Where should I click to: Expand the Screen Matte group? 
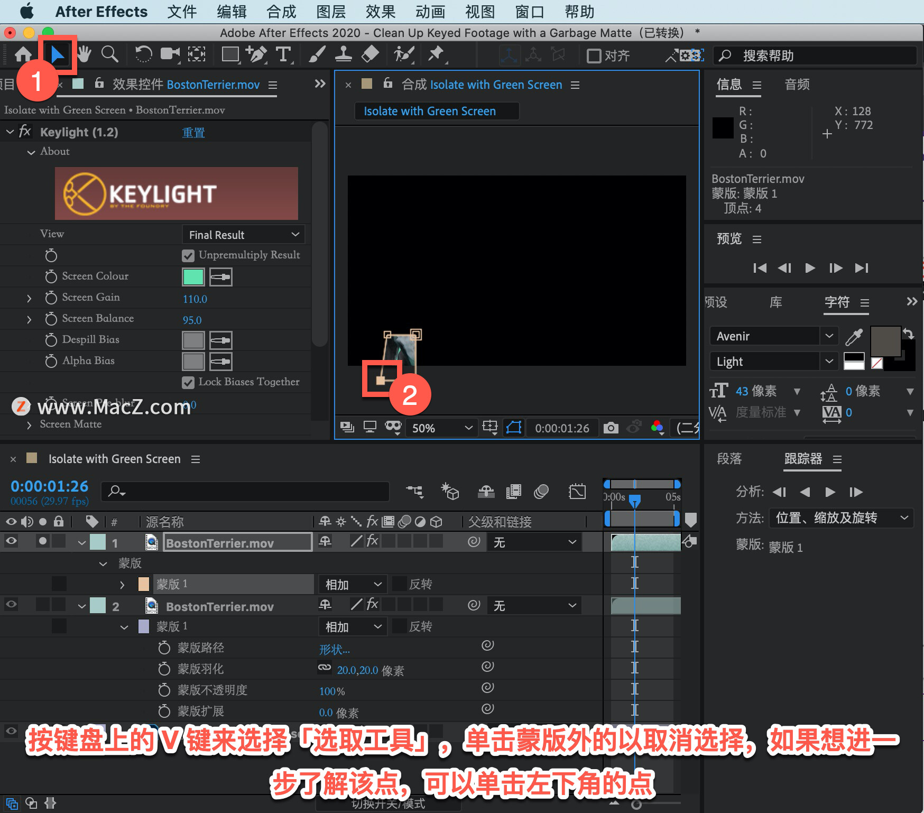coord(29,425)
